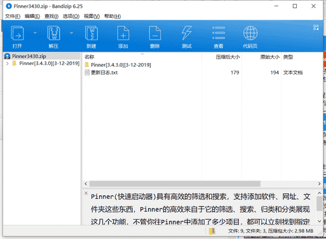Select Pinner3430.zip root in tree
The width and height of the screenshot is (326, 239).
click(29, 56)
